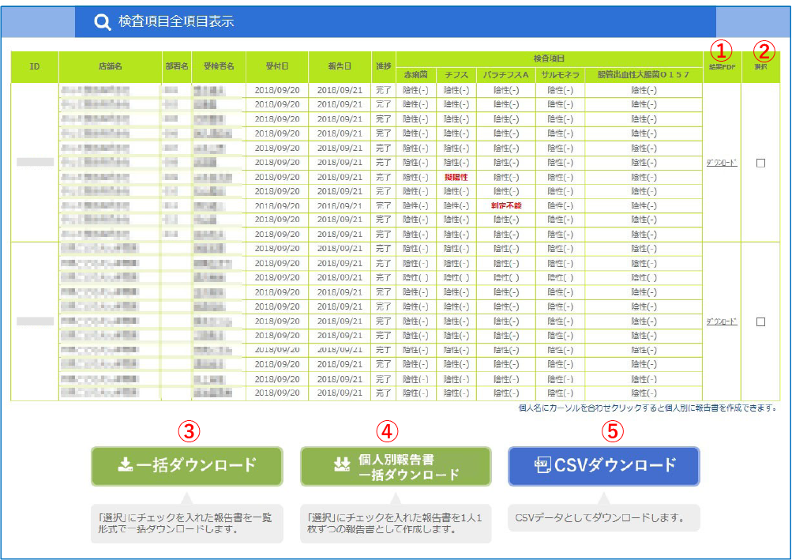Image resolution: width=792 pixels, height=560 pixels.
Task: Click the 報告日 column header
Action: pyautogui.click(x=340, y=66)
